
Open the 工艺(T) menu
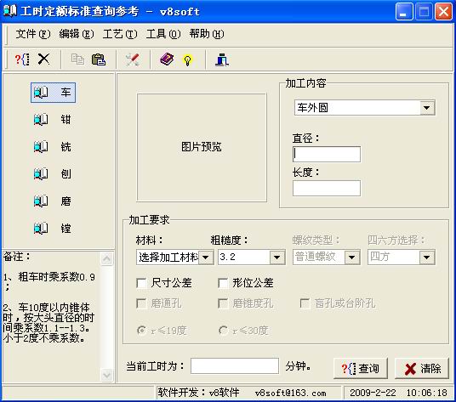[120, 34]
